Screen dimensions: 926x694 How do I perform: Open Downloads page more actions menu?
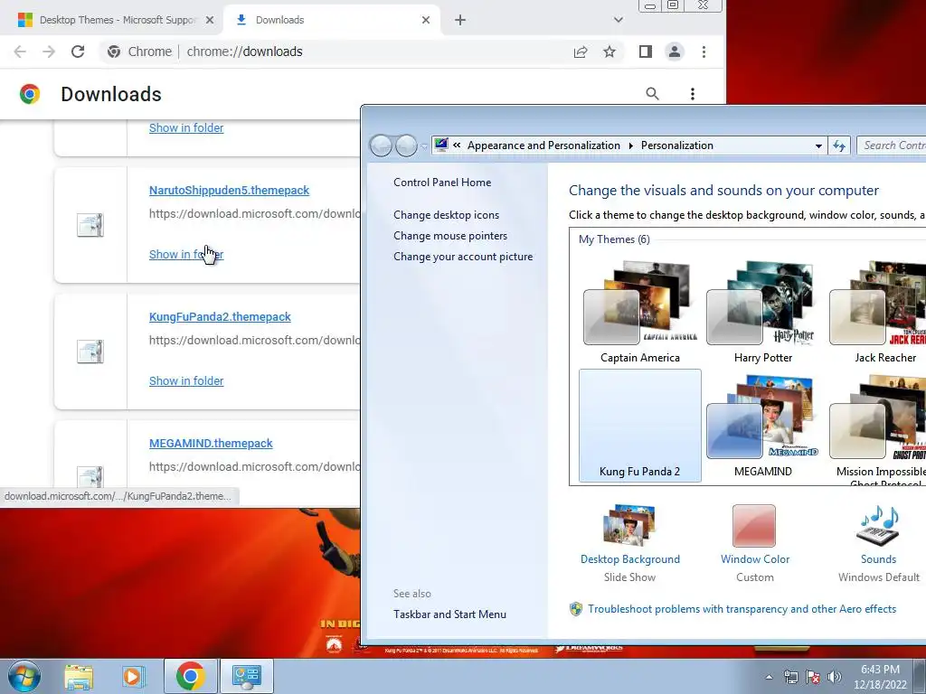coord(692,94)
